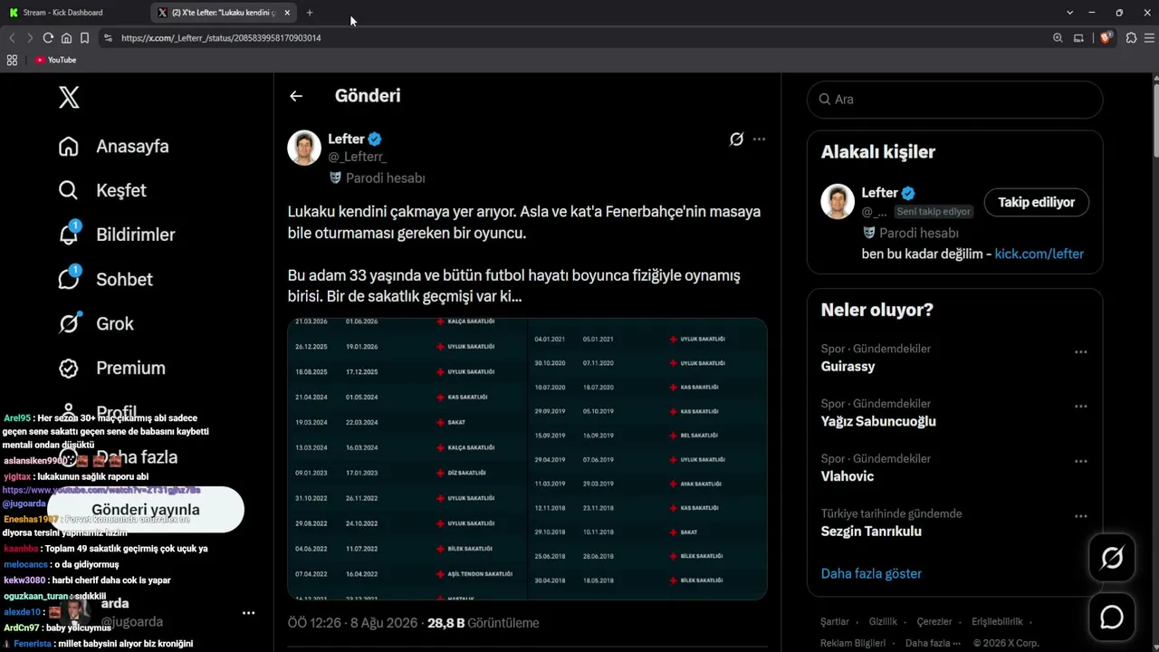Open Brave Shields icon
The width and height of the screenshot is (1159, 652).
pyautogui.click(x=1106, y=38)
